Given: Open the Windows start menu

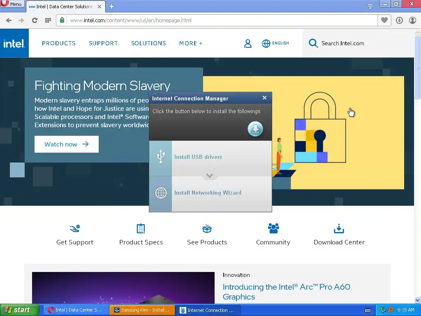Looking at the screenshot, I should pyautogui.click(x=19, y=310).
